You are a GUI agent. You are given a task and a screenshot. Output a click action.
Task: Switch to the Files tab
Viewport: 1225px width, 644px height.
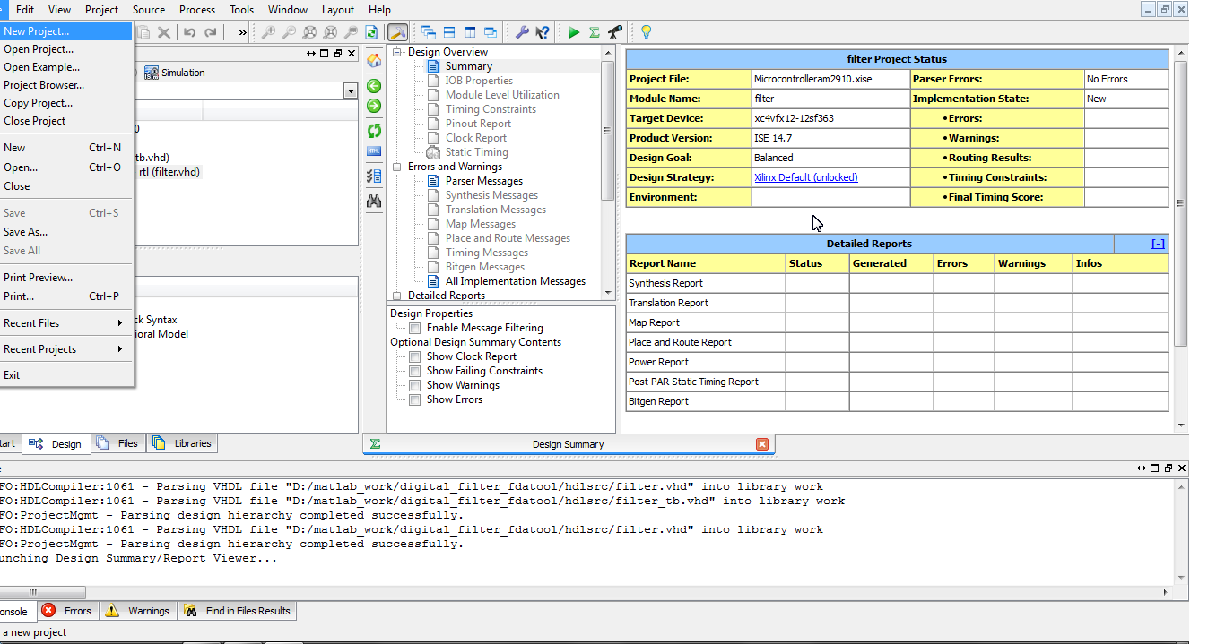tap(117, 443)
